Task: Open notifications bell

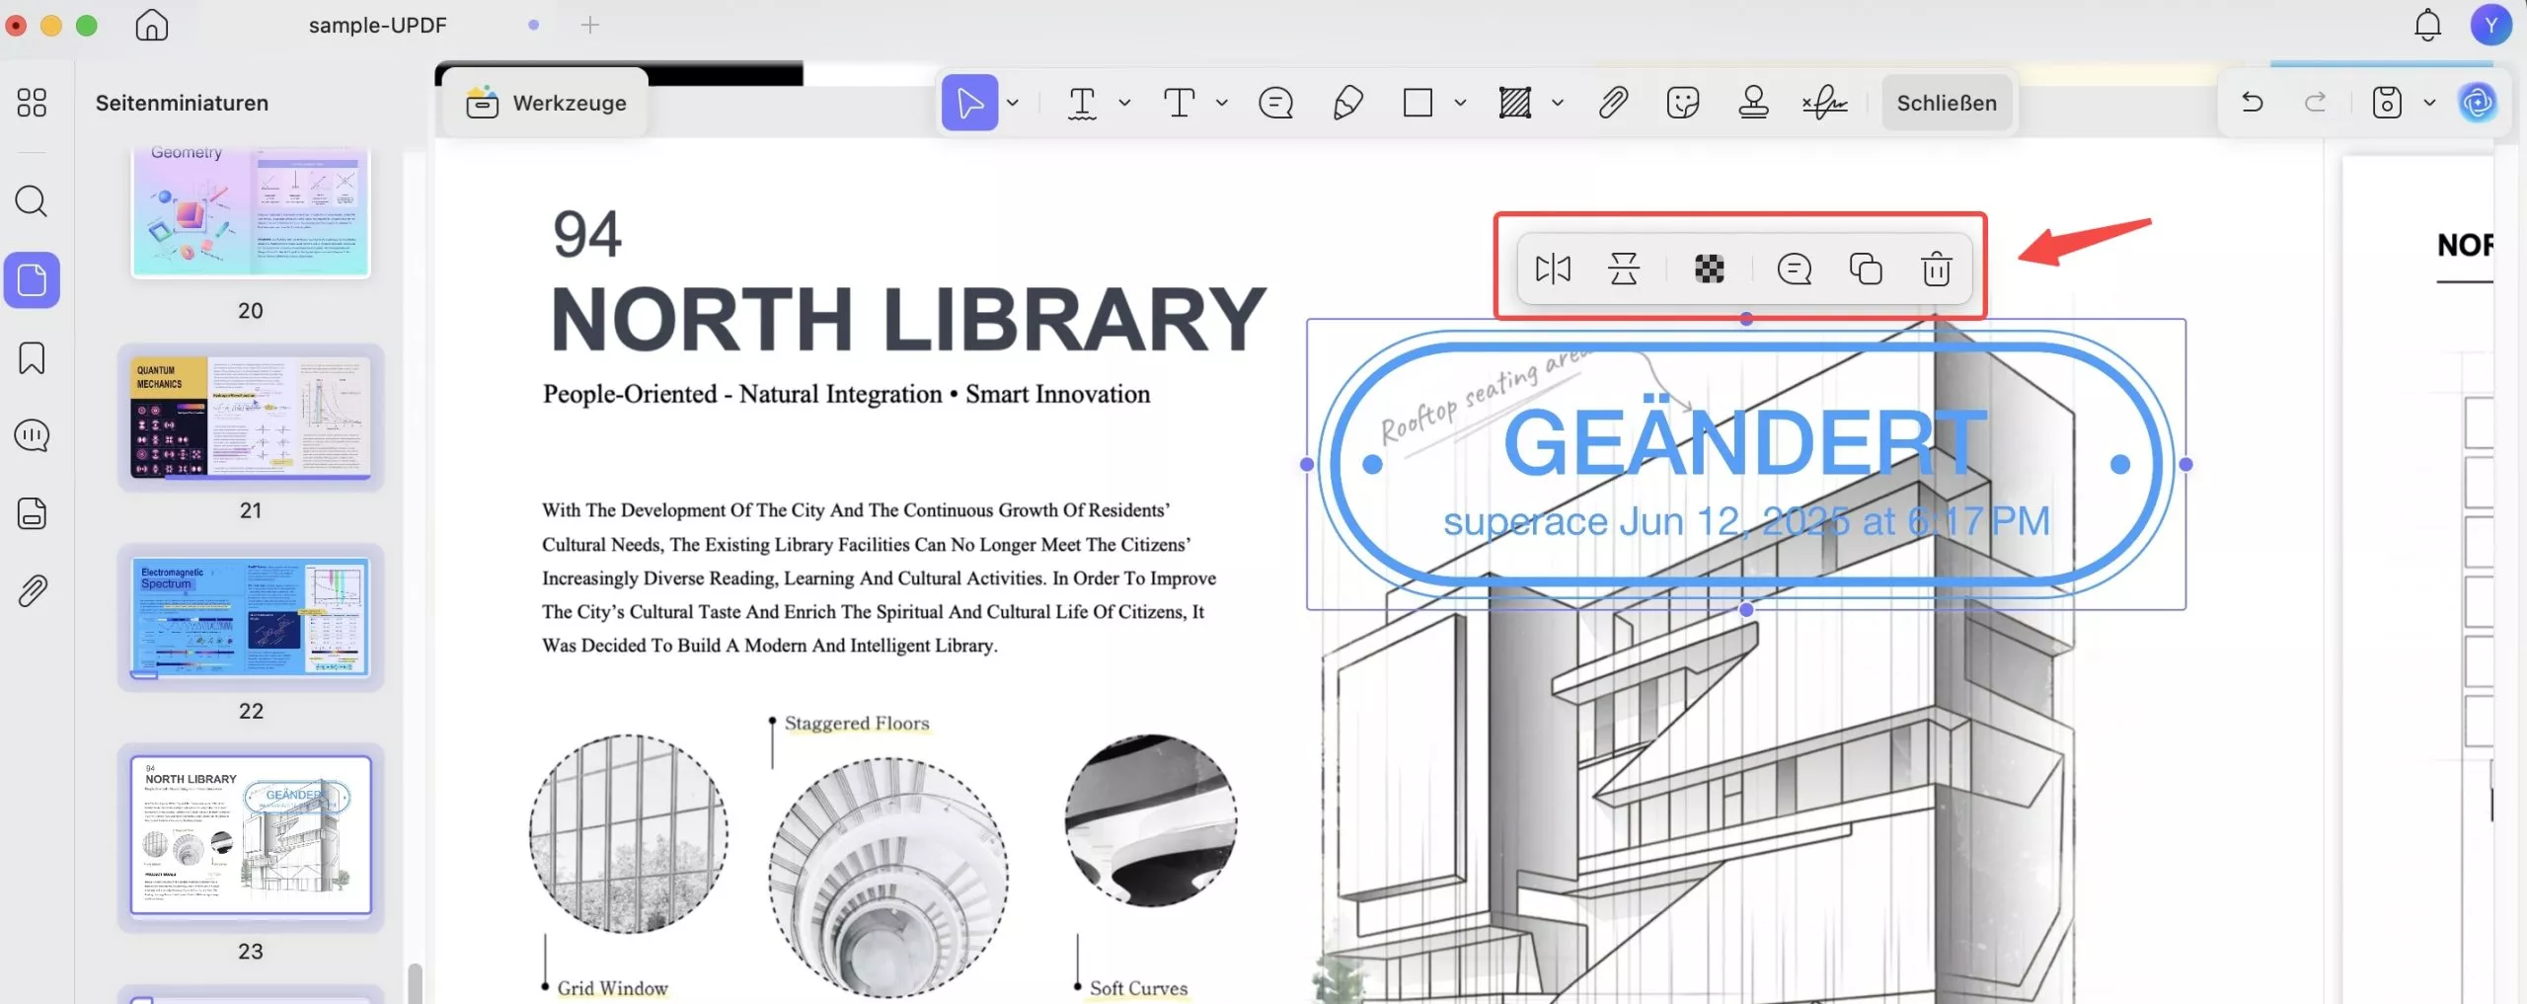Action: 2427,25
